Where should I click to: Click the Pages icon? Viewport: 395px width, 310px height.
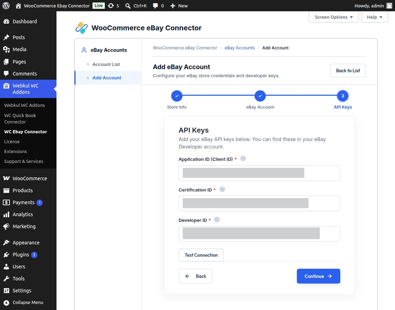6,62
